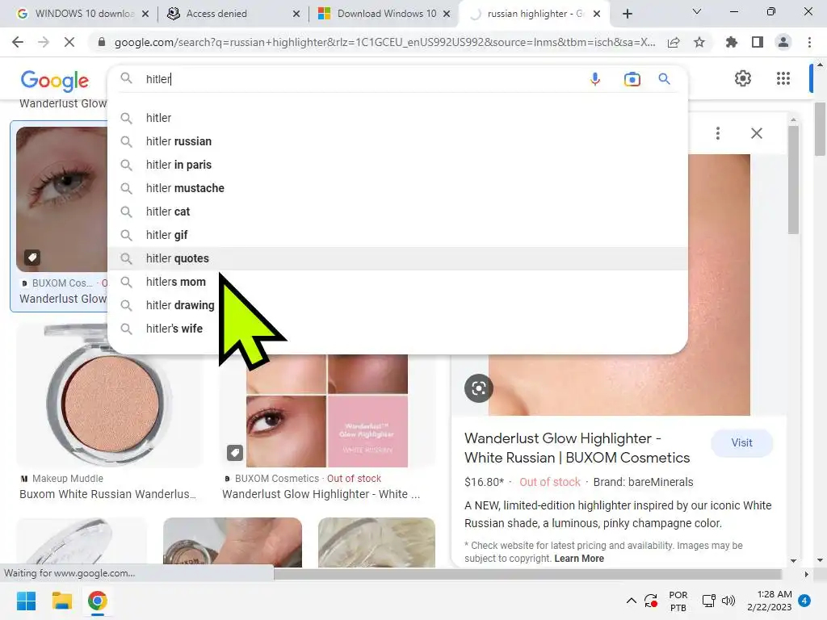The height and width of the screenshot is (620, 827).
Task: Switch to Download Windows 10 tab
Action: pyautogui.click(x=380, y=14)
